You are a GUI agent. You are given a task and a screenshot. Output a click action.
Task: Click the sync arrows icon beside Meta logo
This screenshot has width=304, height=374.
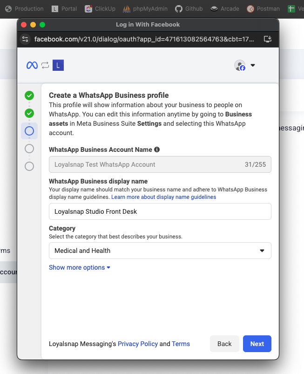[45, 65]
